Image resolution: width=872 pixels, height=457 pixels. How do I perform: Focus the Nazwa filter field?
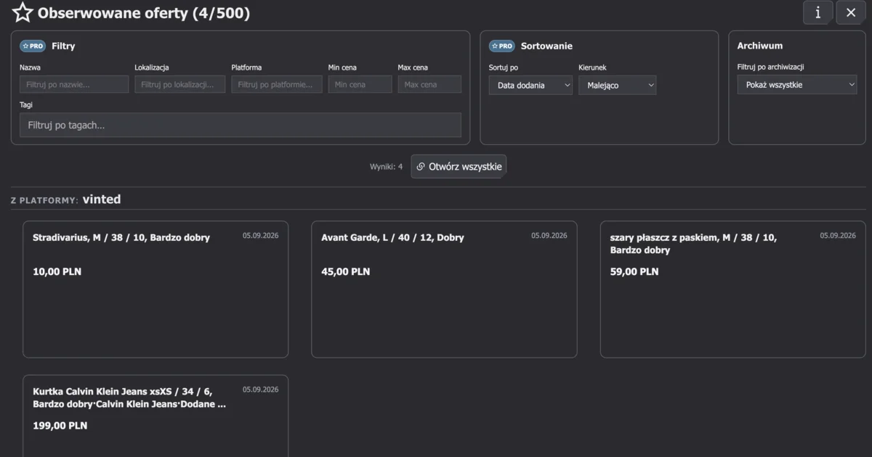click(x=74, y=84)
